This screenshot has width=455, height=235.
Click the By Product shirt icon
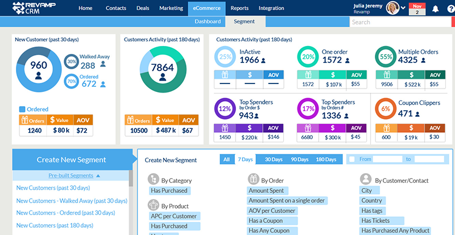pos(154,205)
